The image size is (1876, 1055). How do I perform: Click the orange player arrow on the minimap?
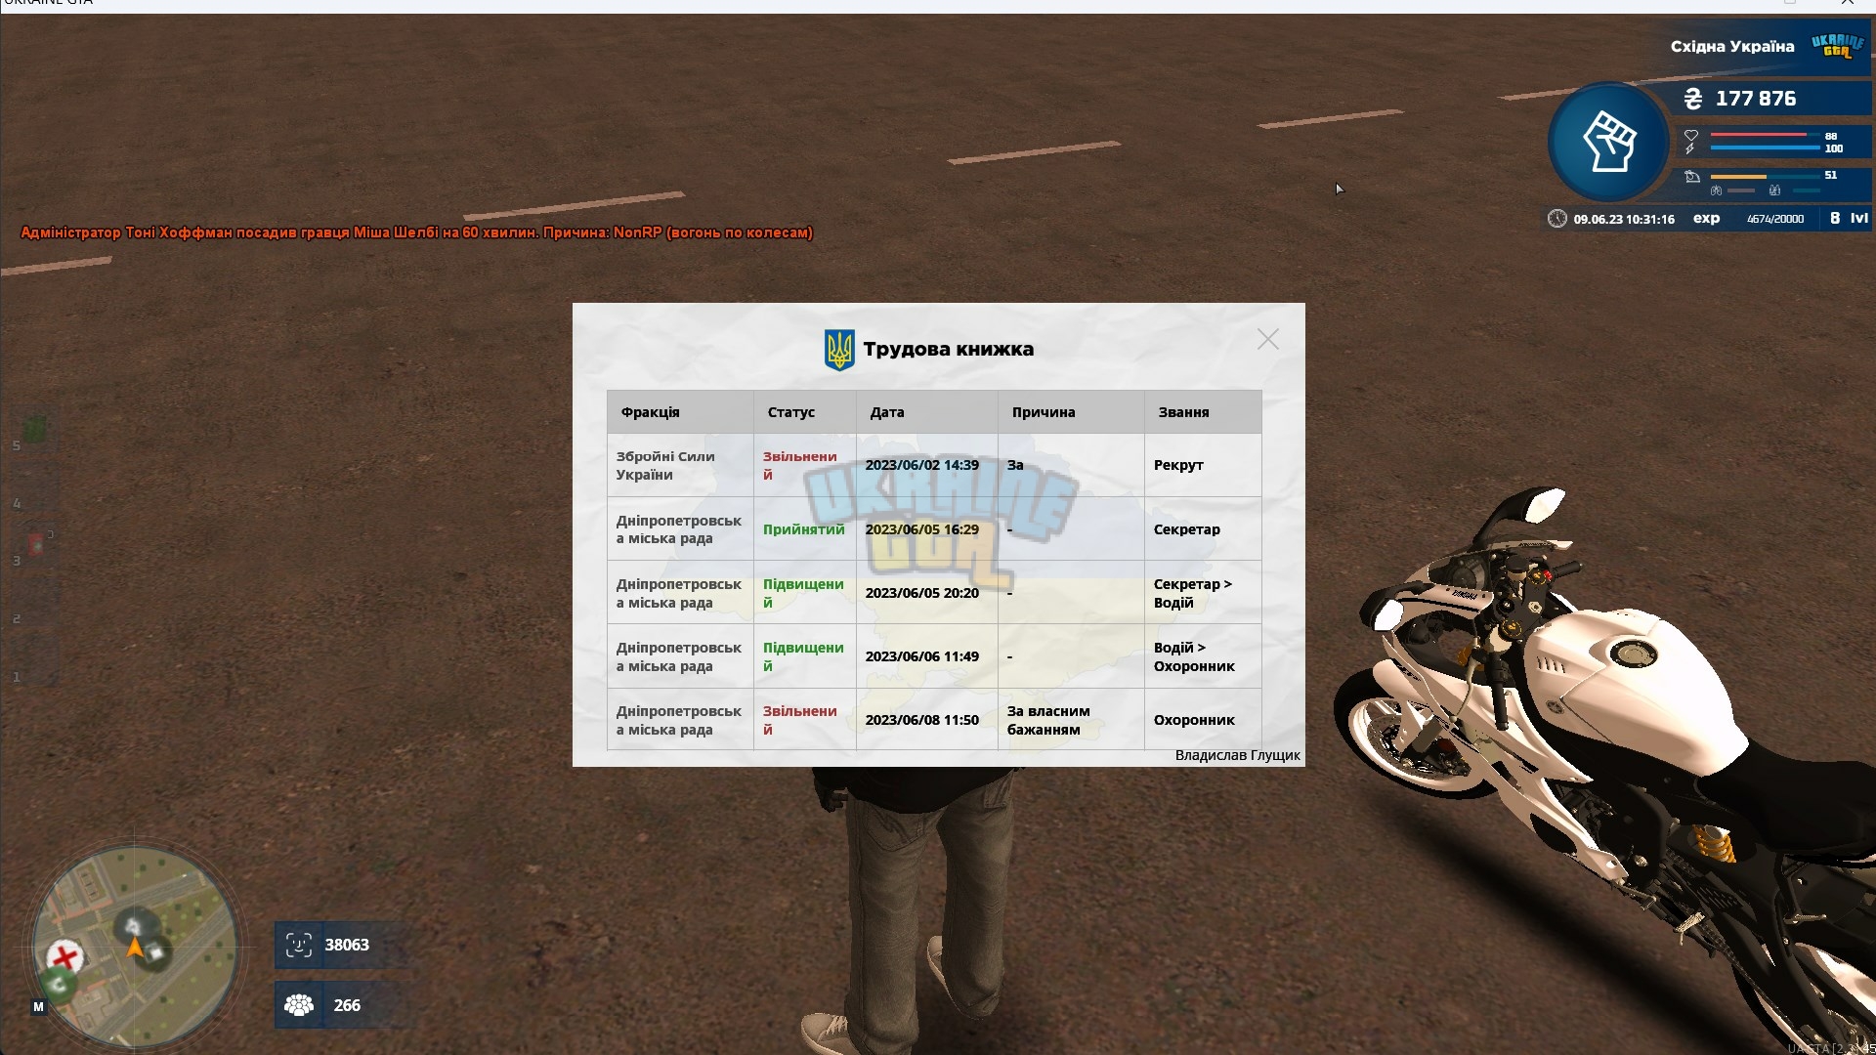point(135,948)
